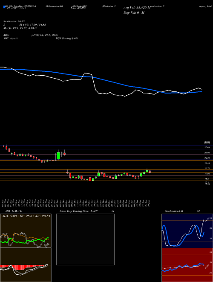The height and width of the screenshot is (282, 213).
Task: Select the 'MACD: 19.9, 19.77, 0.13 D' line
Action: (20, 28)
